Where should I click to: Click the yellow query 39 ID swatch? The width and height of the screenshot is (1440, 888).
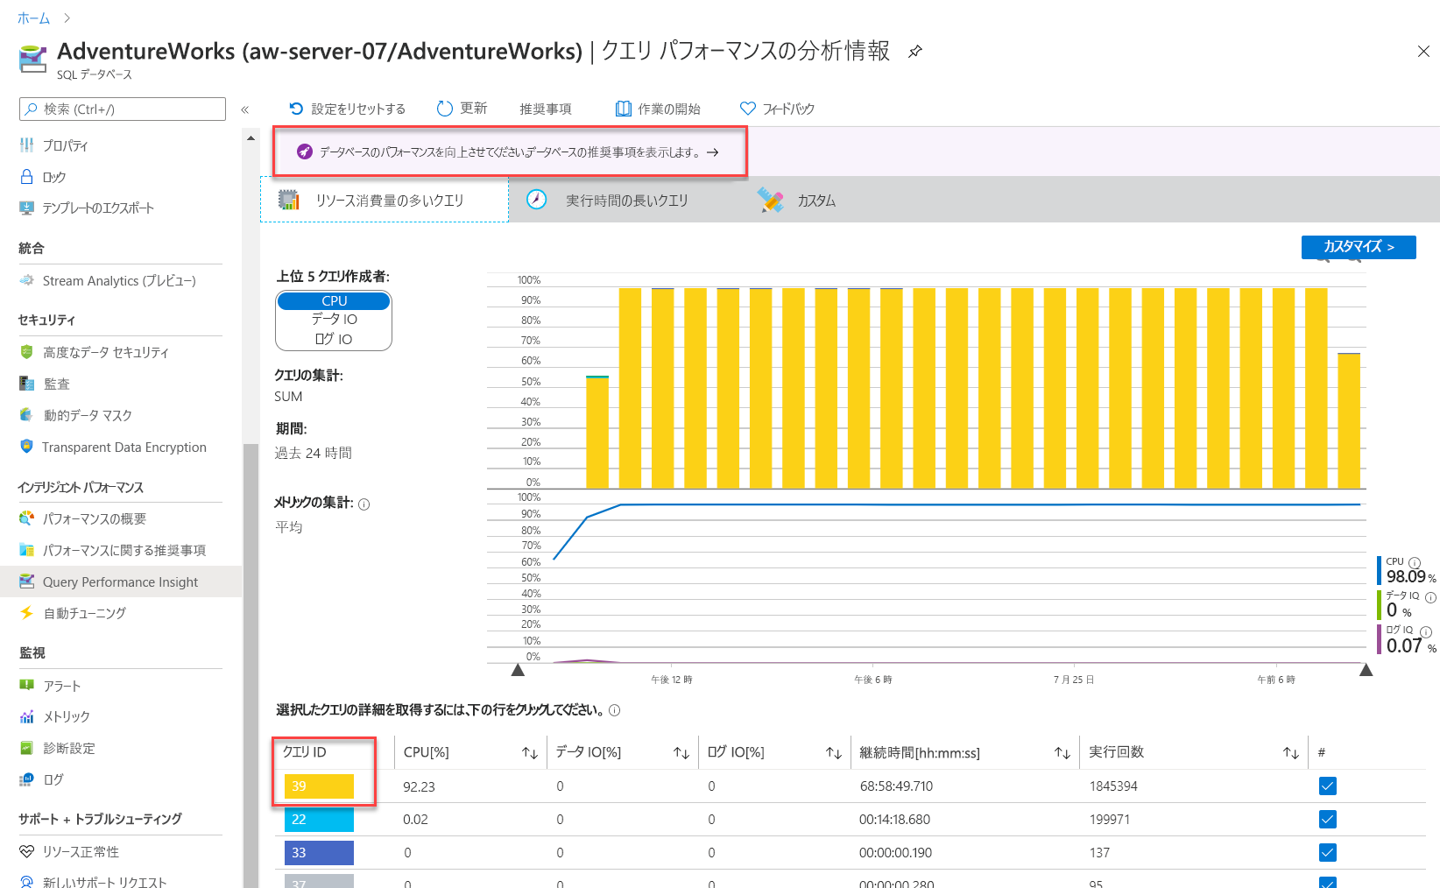[x=319, y=786]
